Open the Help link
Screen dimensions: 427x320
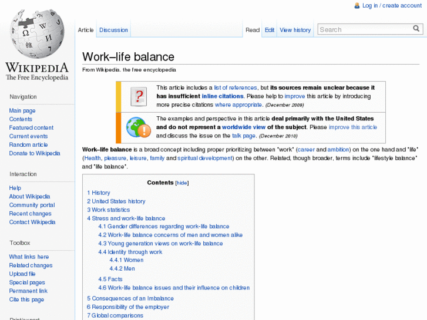point(15,188)
